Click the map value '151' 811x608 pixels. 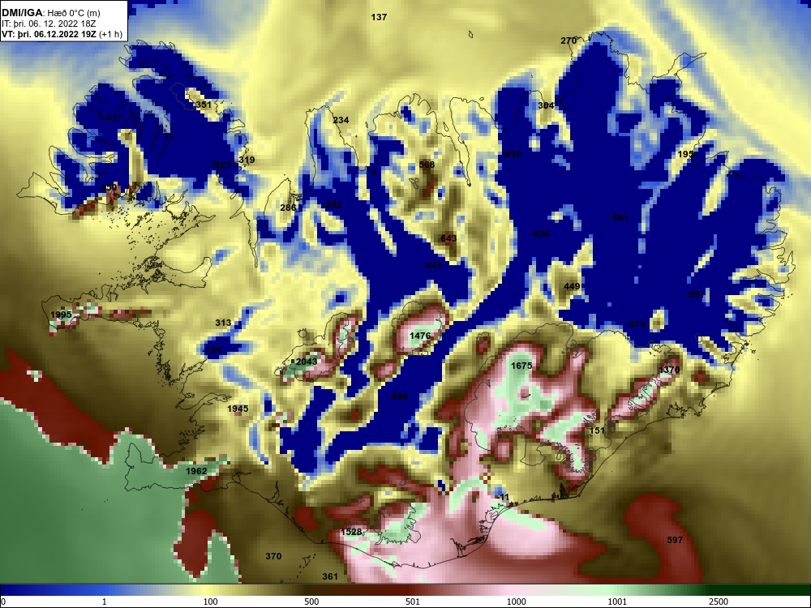click(x=597, y=430)
